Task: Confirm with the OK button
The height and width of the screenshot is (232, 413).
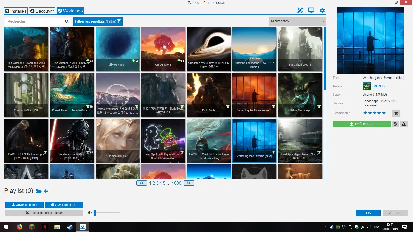Action: pyautogui.click(x=368, y=213)
